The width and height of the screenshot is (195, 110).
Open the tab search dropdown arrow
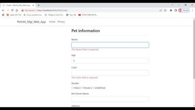[172, 5]
